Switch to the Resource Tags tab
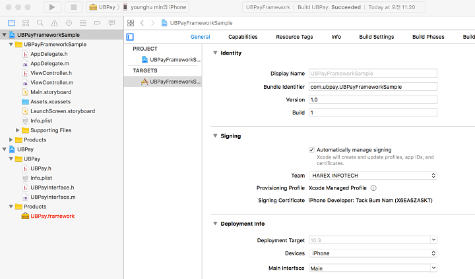This screenshot has height=279, width=475. tap(294, 37)
